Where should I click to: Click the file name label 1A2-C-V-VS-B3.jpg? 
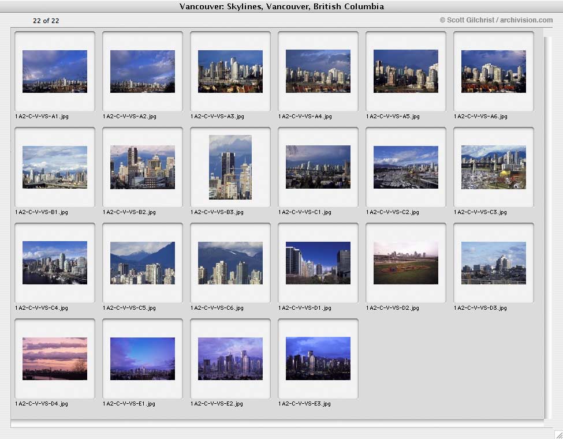pyautogui.click(x=217, y=212)
